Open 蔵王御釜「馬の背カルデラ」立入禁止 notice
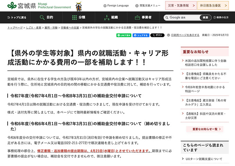 206,102
